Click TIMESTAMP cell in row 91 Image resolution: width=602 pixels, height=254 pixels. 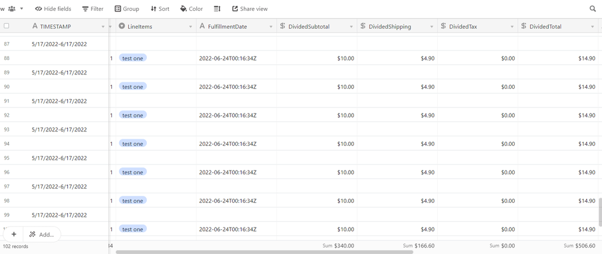pyautogui.click(x=69, y=101)
